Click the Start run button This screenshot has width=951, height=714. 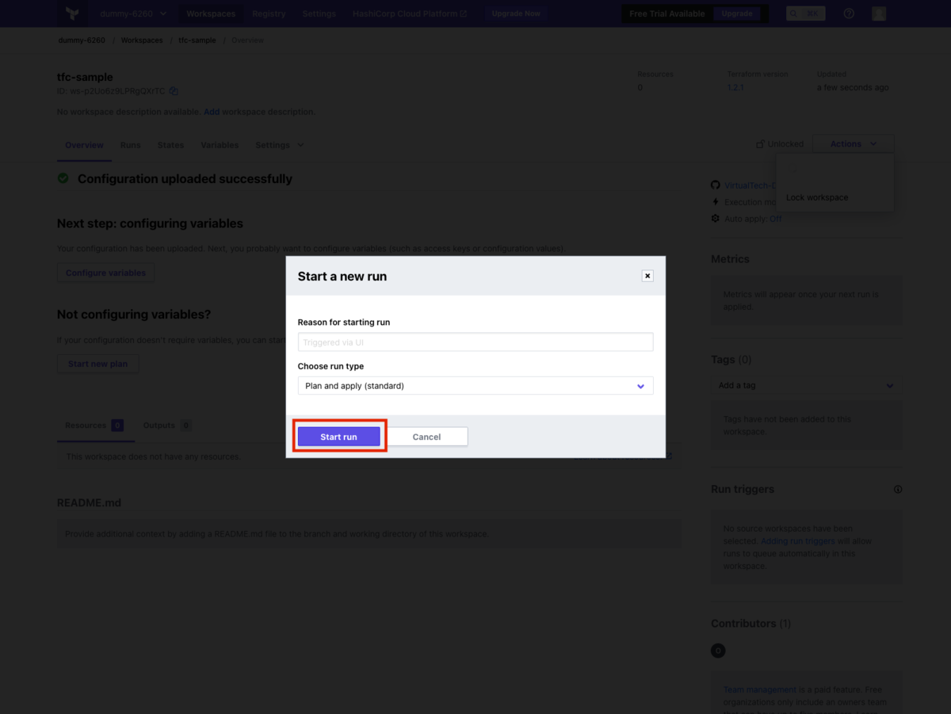pos(339,437)
